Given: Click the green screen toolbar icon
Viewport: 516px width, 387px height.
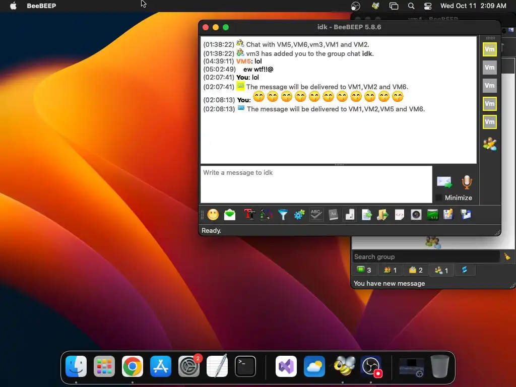Looking at the screenshot, I should pos(432,215).
